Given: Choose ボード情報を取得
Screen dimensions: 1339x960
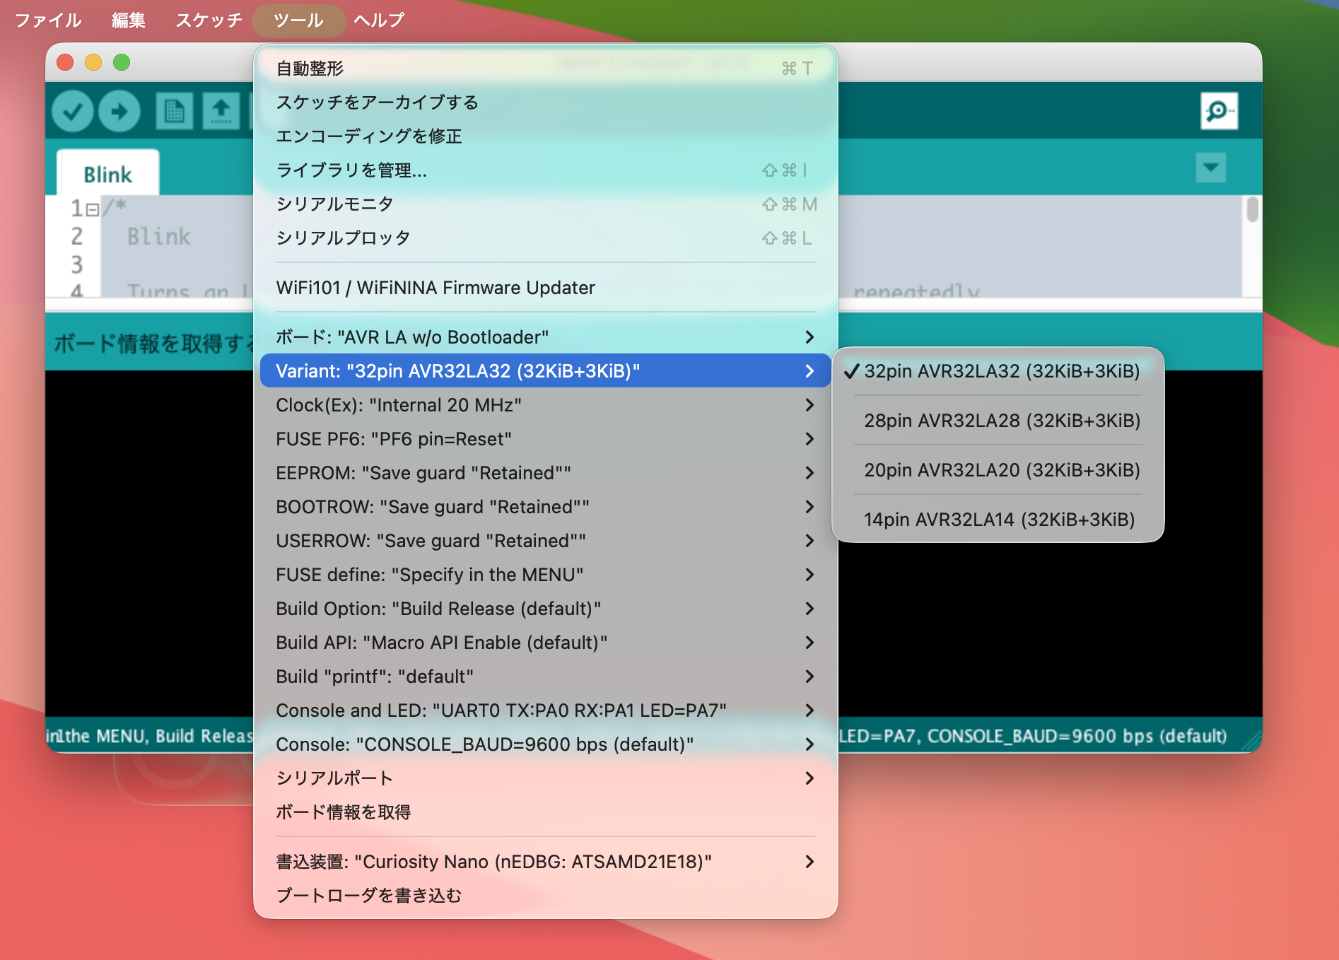Looking at the screenshot, I should [545, 812].
